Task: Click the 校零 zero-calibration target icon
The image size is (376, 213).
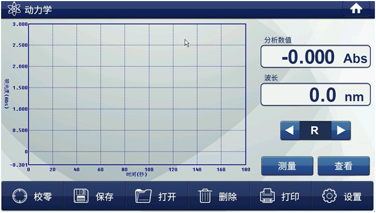Action: (20, 196)
